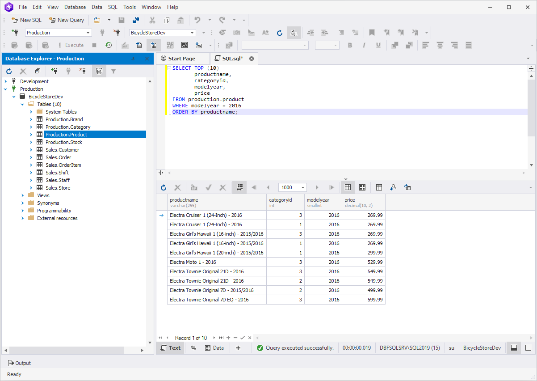Collapse the Tables node
This screenshot has height=381, width=537.
22,104
